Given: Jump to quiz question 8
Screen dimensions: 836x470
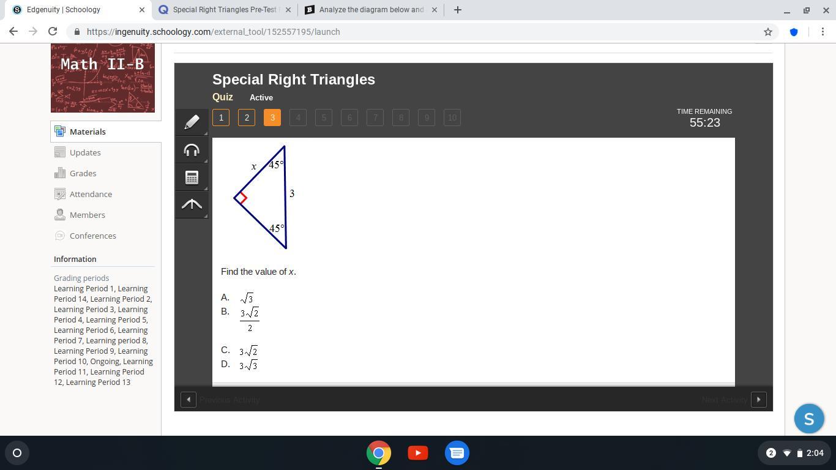Looking at the screenshot, I should point(401,117).
